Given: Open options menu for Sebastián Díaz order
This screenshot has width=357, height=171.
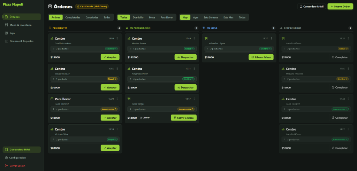Looking at the screenshot, I should (117, 69).
